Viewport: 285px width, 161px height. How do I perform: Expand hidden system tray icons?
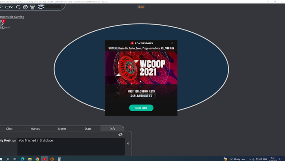(250, 159)
